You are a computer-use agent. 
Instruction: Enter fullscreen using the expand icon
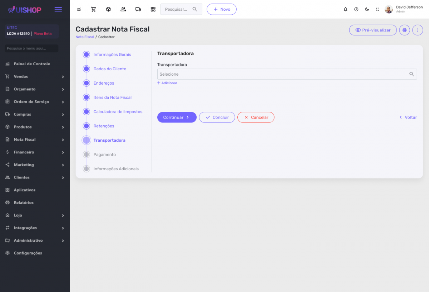(378, 9)
